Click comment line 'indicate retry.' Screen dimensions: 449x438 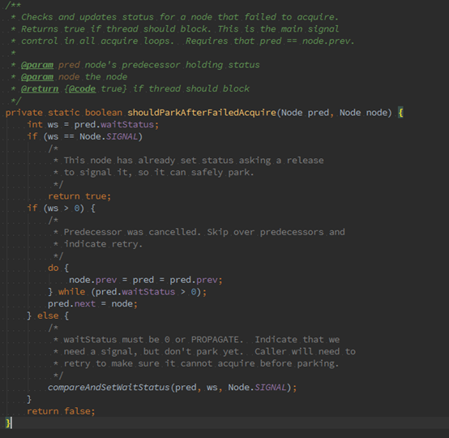pos(103,244)
